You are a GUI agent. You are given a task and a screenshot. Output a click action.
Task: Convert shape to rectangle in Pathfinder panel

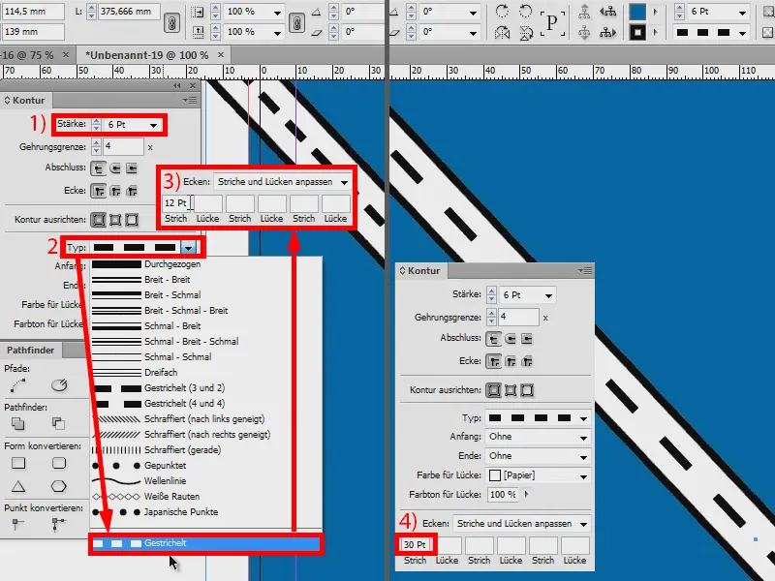18,463
